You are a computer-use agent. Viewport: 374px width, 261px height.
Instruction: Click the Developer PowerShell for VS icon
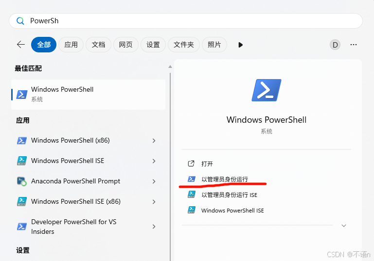[x=22, y=227]
